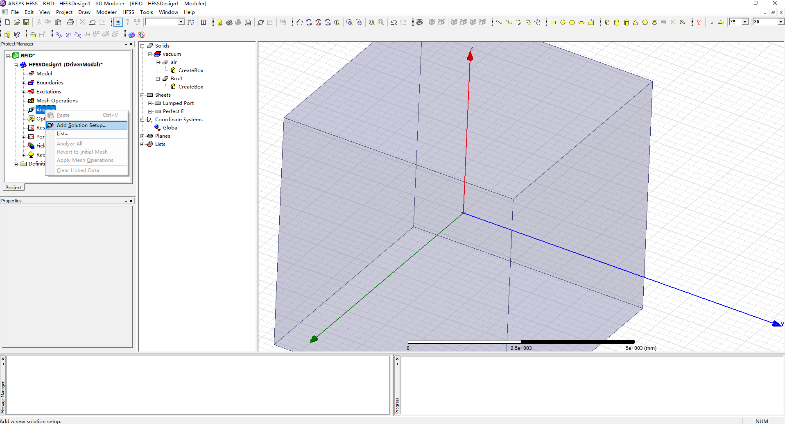The height and width of the screenshot is (424, 785).
Task: Click the Validate green checkmark icon
Action: click(229, 23)
